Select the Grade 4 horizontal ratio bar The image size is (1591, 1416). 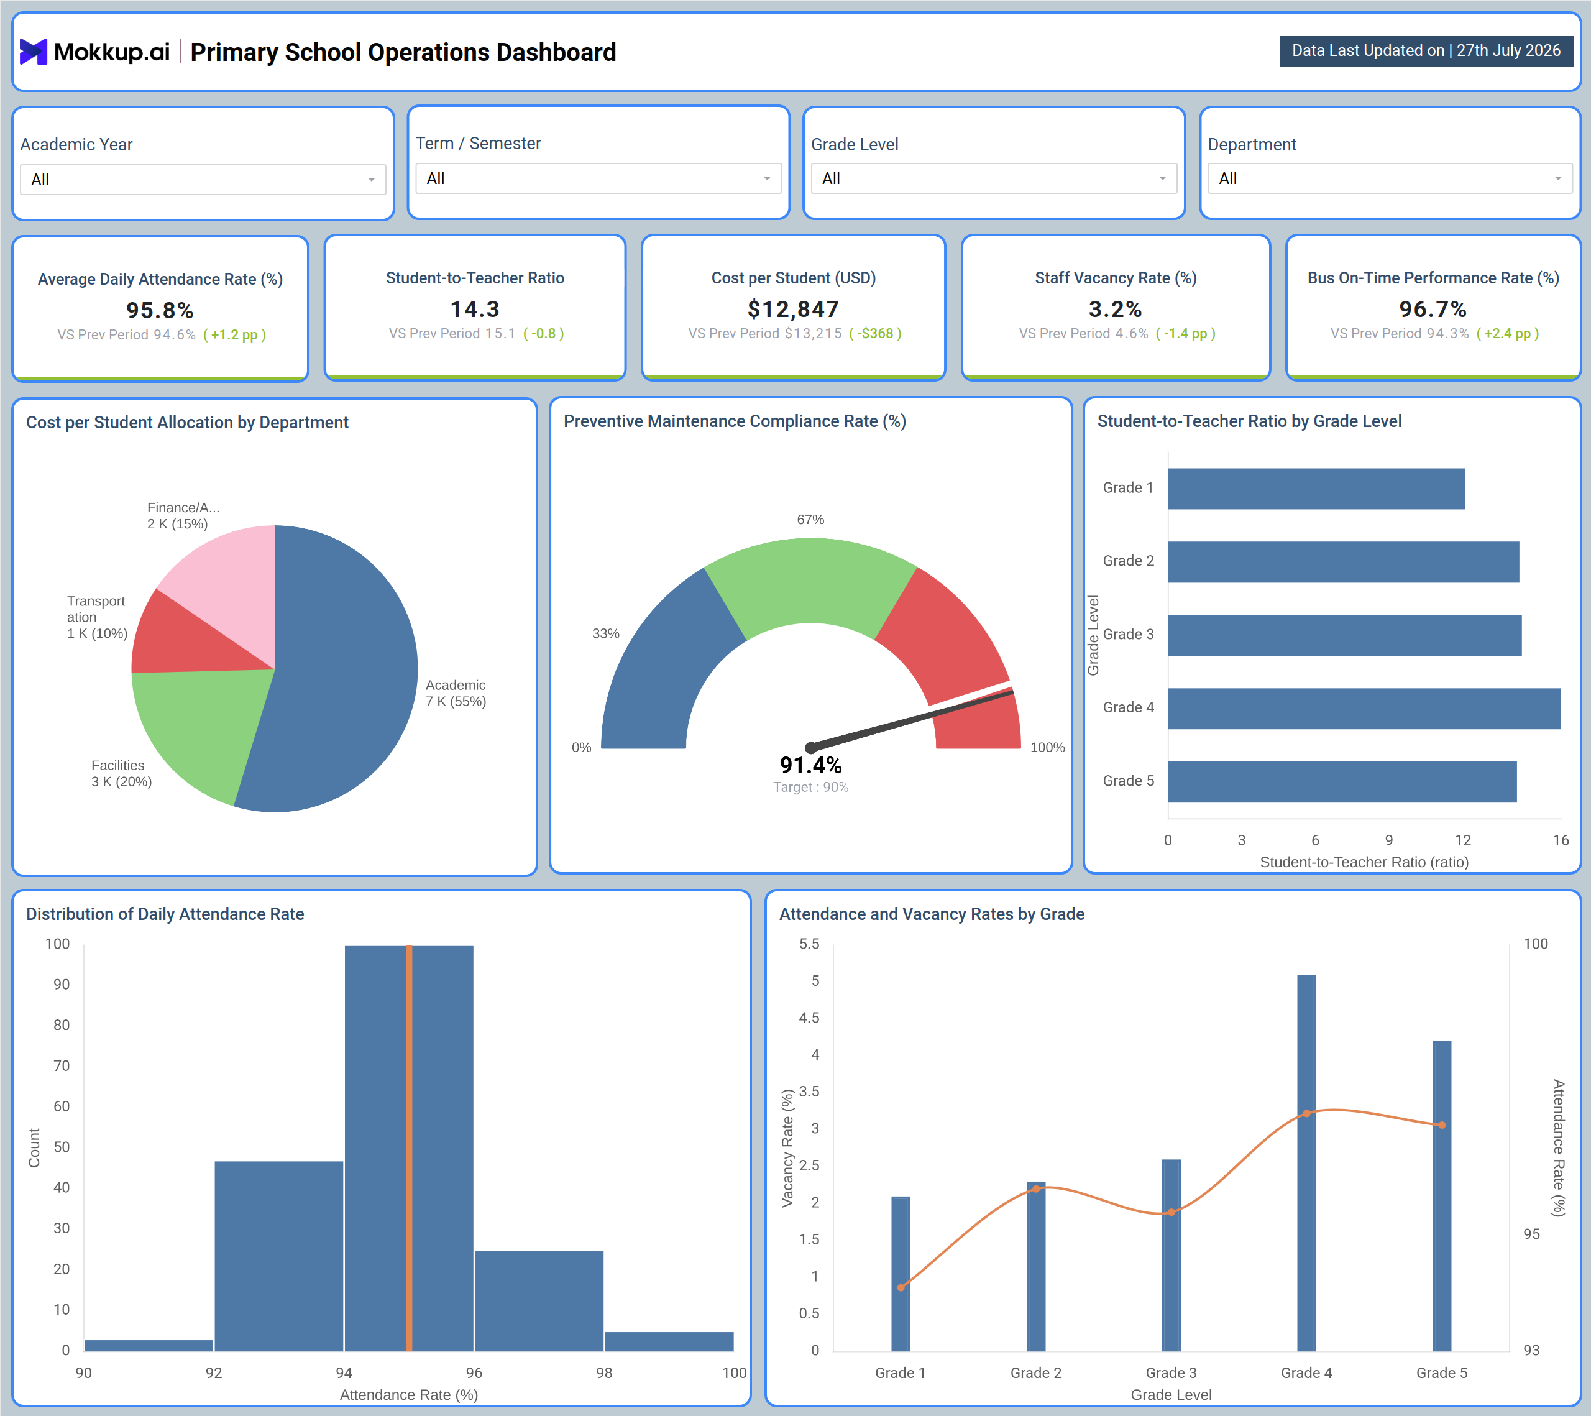pyautogui.click(x=1365, y=709)
